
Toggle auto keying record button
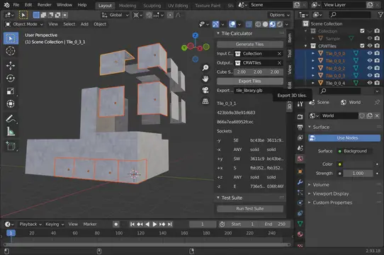coord(116,224)
